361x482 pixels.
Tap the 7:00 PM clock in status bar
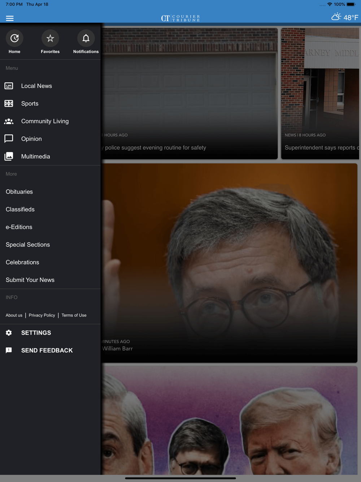click(14, 4)
